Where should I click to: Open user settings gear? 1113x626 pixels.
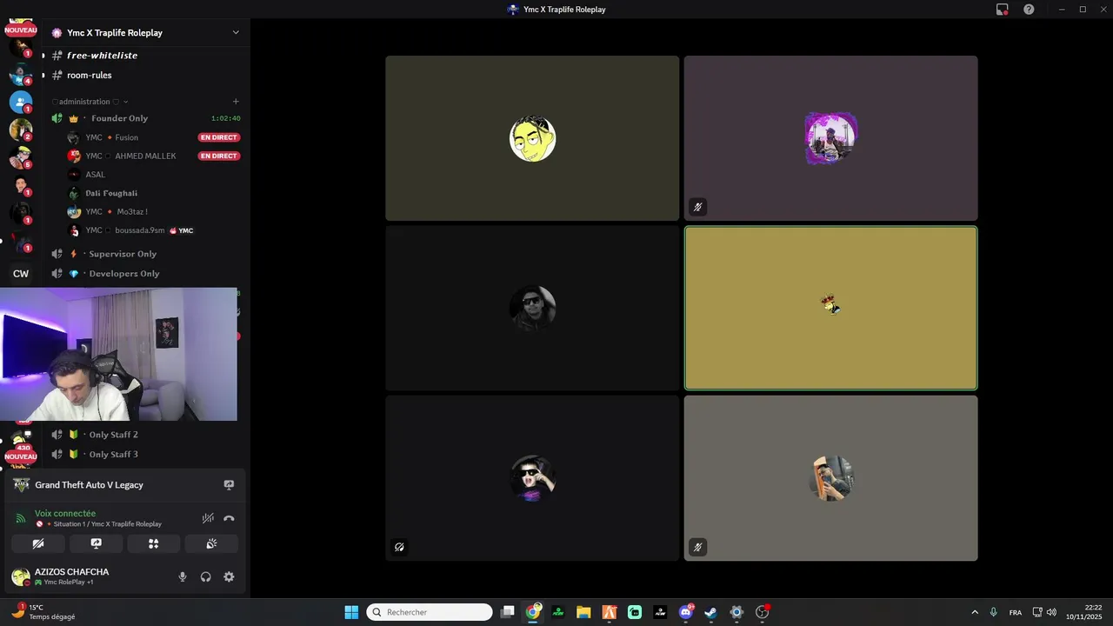[229, 576]
